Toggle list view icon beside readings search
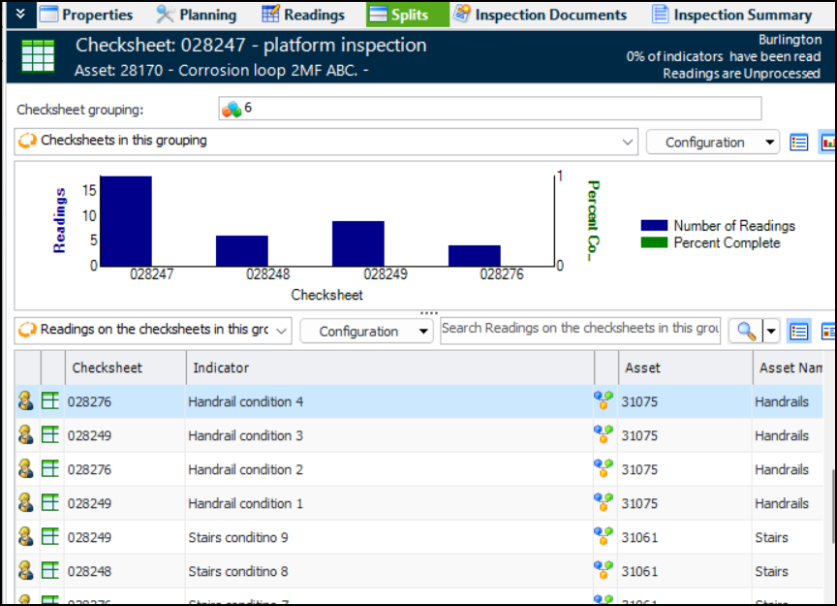 click(x=799, y=331)
